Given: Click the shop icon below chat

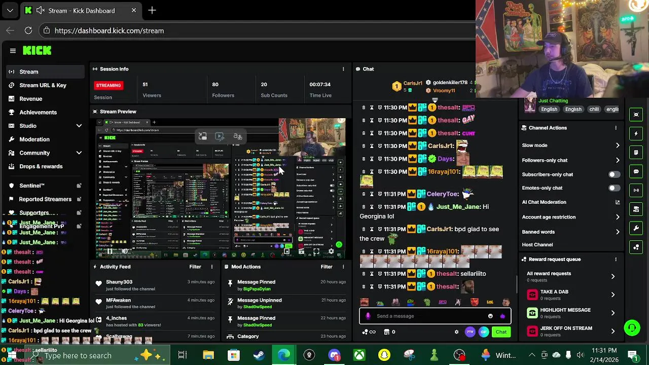Looking at the screenshot, I should point(387,332).
